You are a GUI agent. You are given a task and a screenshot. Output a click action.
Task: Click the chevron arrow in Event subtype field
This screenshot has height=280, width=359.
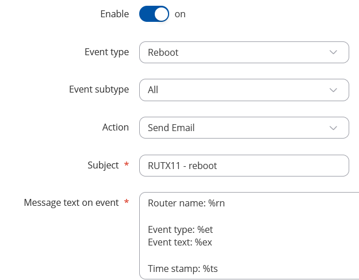tap(333, 90)
